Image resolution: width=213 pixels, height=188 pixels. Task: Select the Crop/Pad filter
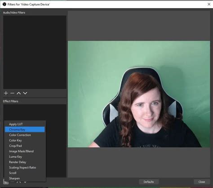click(25, 146)
